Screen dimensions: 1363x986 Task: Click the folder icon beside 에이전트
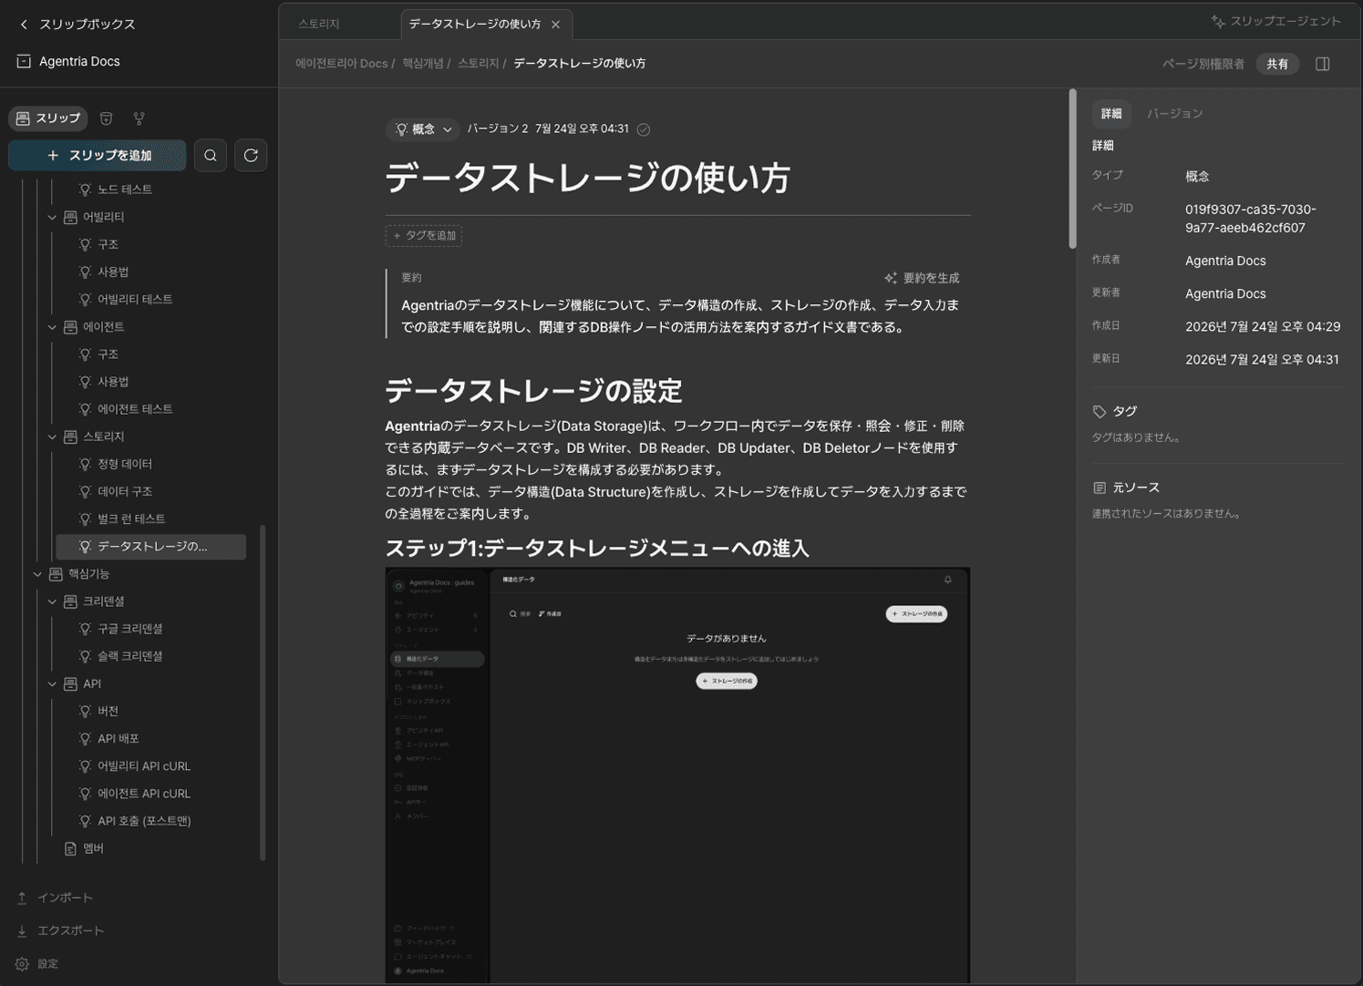70,326
